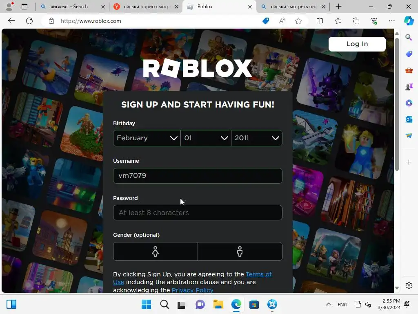Viewport: 418px width, 314px height.
Task: Expand the birthday day dropdown 01
Action: (x=206, y=138)
